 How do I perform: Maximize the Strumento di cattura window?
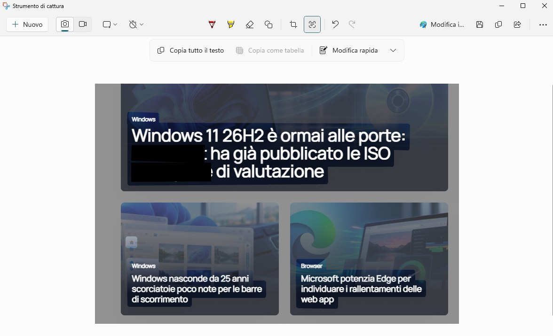click(523, 6)
